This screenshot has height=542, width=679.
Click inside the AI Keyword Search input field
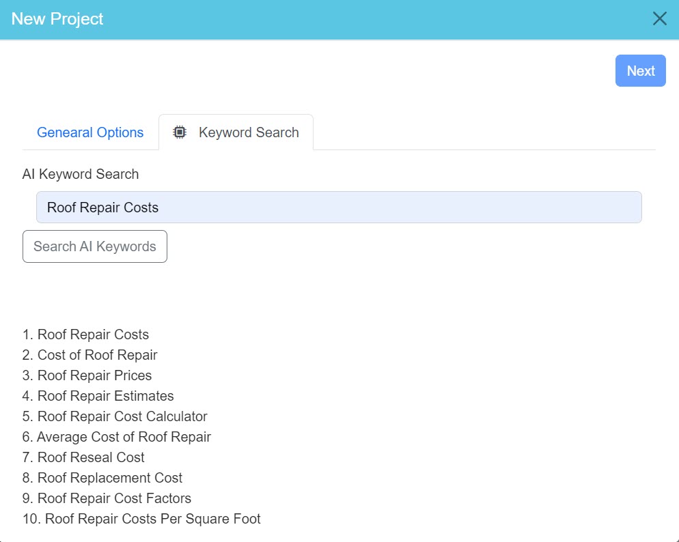339,206
